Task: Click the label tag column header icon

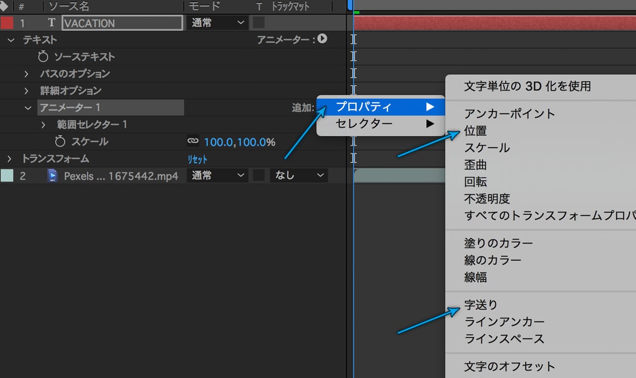Action: click(x=4, y=6)
